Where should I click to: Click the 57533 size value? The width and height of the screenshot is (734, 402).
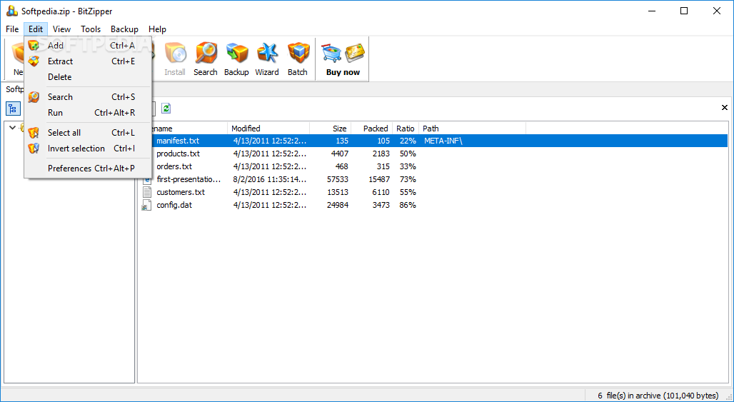point(337,179)
